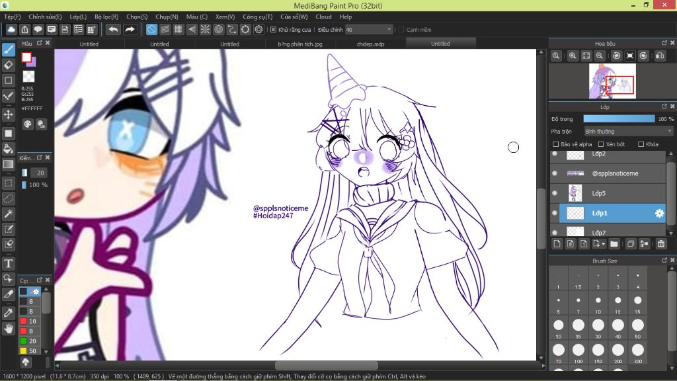Select the Eraser tool
Viewport: 677px width, 381px height.
coord(8,65)
